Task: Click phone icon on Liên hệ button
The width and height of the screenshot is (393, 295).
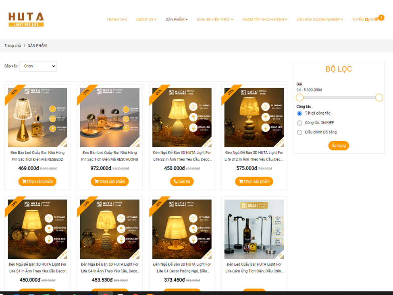Action: coord(175,182)
